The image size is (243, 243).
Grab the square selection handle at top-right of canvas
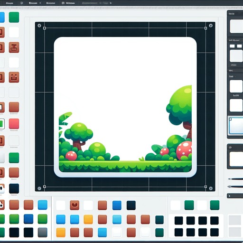pyautogui.click(x=206, y=28)
